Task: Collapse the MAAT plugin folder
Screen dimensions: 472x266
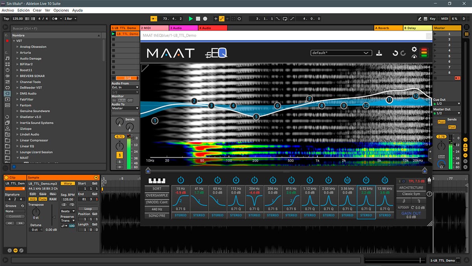Action: click(x=18, y=158)
